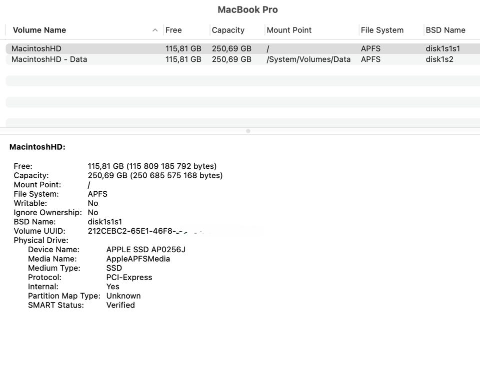Click the BSD Name column header
This screenshot has width=480, height=384.
pyautogui.click(x=445, y=30)
